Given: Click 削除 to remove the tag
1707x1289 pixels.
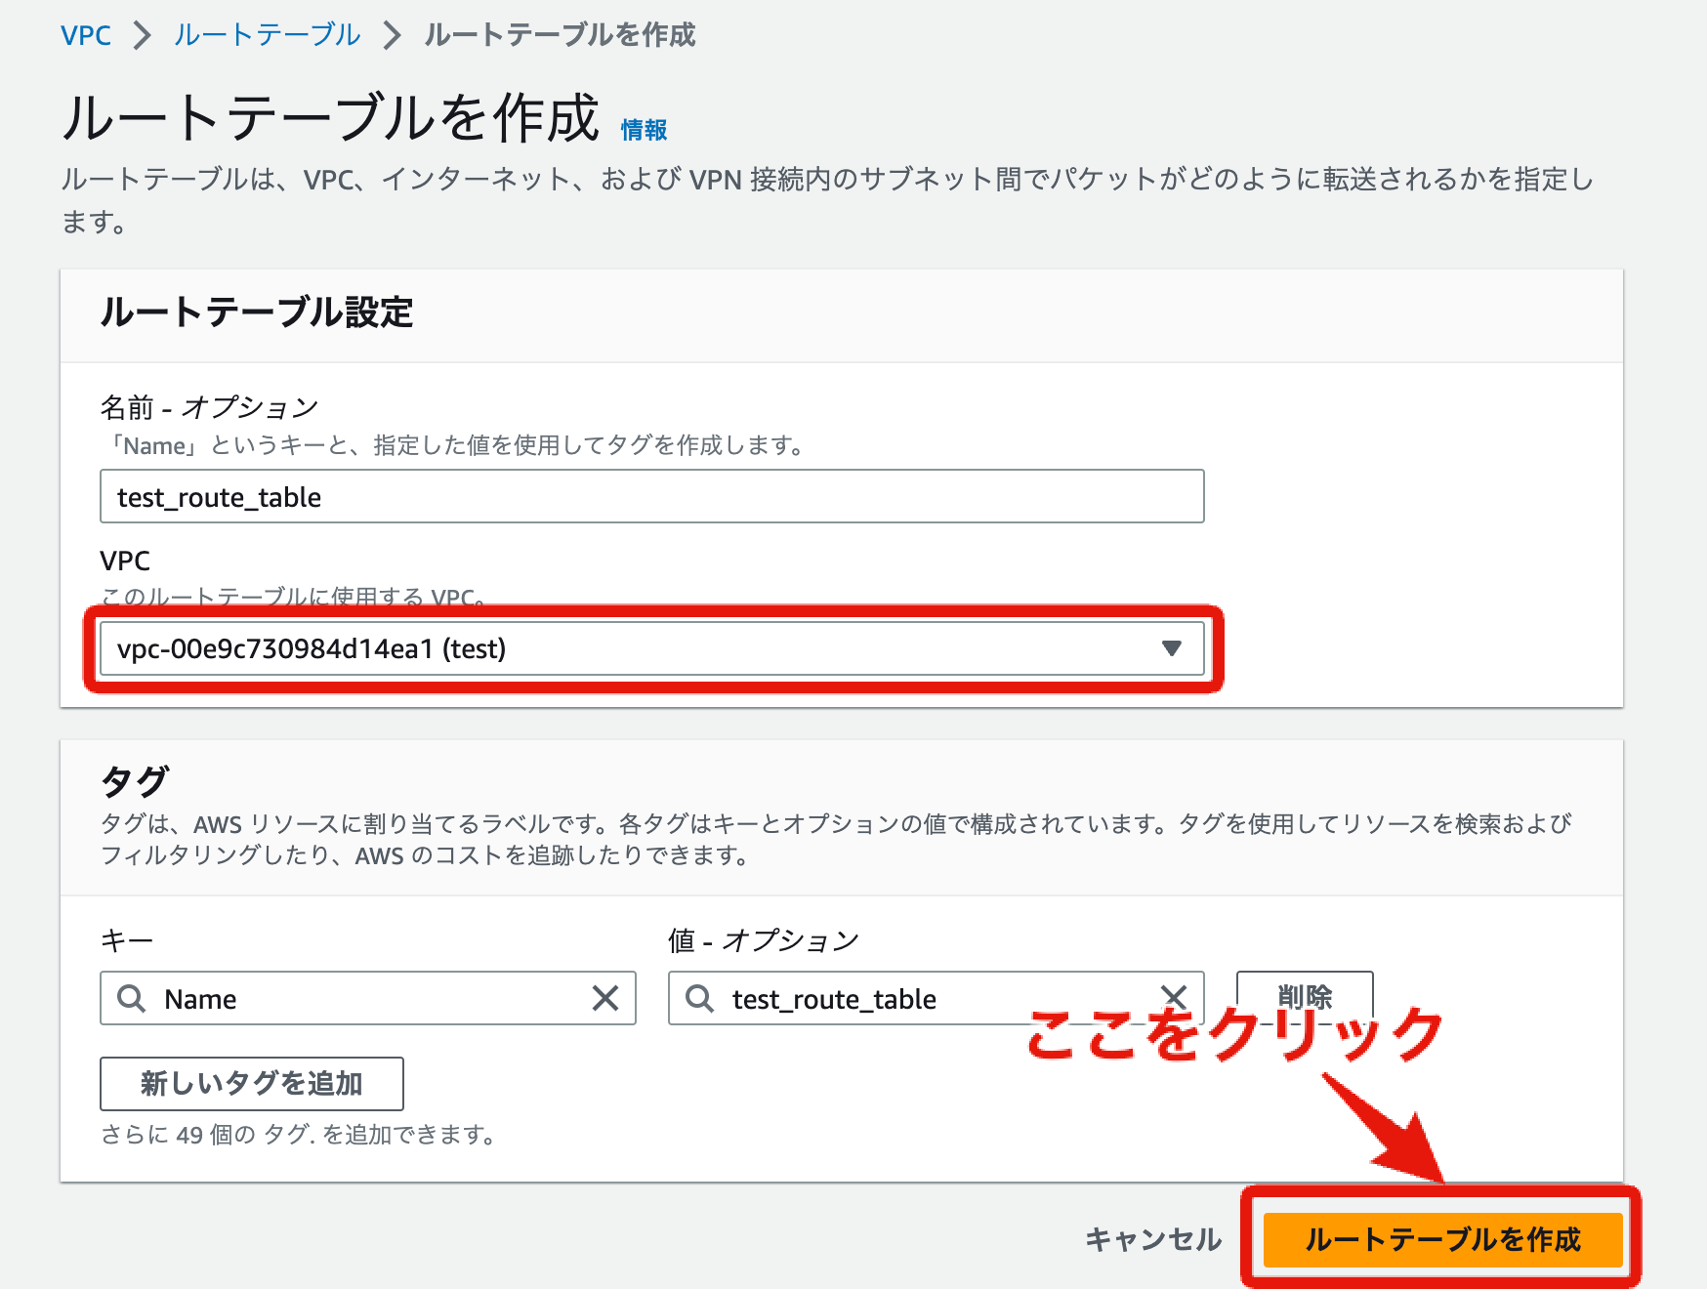Looking at the screenshot, I should click(x=1305, y=997).
